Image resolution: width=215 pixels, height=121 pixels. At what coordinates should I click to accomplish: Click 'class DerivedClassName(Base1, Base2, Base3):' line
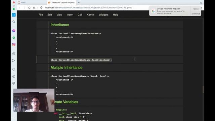coord(80,76)
